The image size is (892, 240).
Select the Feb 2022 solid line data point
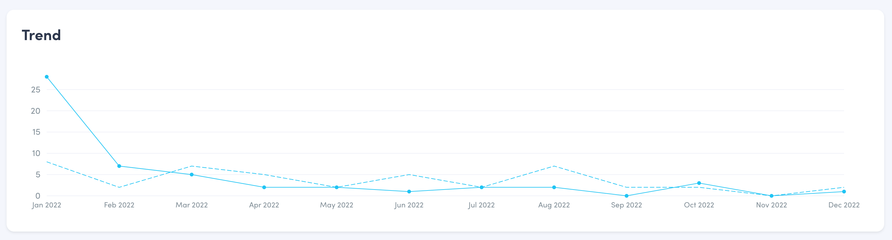[119, 166]
